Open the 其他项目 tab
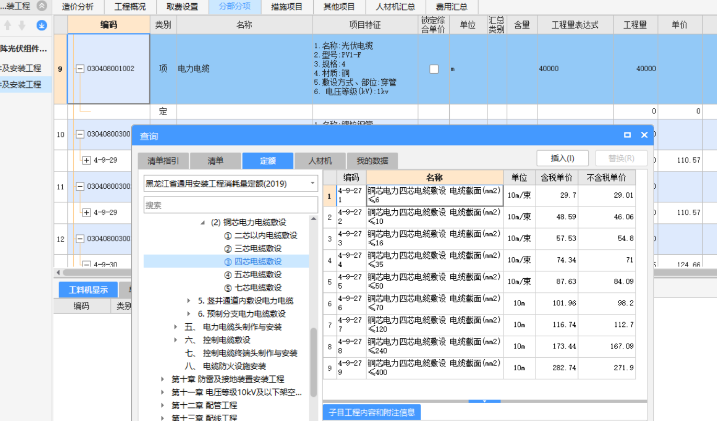717x421 pixels. click(339, 7)
